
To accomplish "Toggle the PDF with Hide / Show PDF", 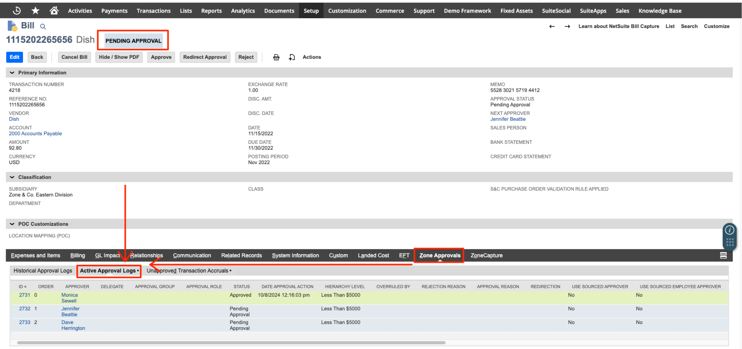I will [119, 57].
